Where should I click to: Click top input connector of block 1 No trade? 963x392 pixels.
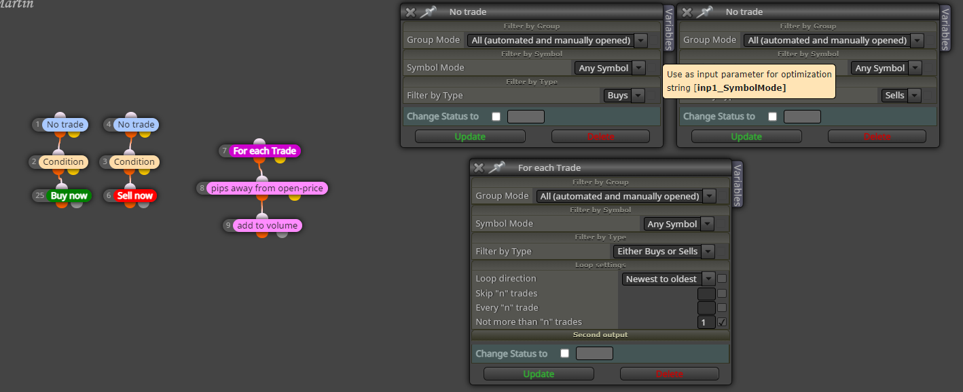(x=60, y=116)
